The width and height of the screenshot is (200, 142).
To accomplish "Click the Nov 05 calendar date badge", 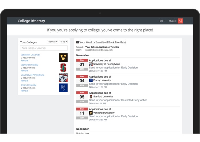I will coord(82,97).
